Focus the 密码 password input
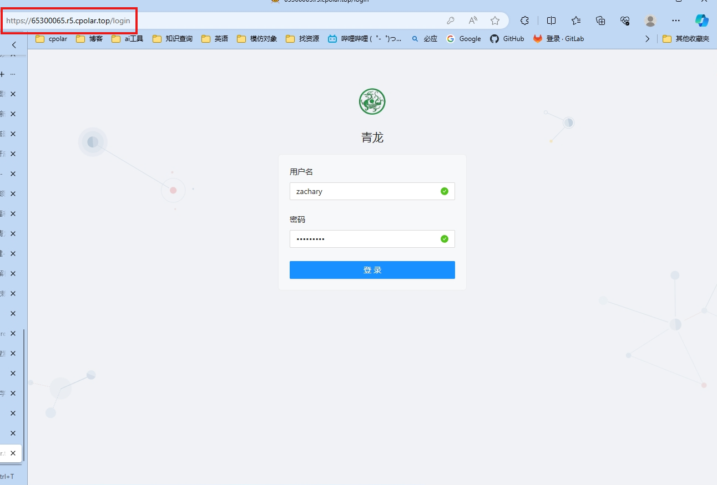The image size is (717, 485). click(372, 239)
